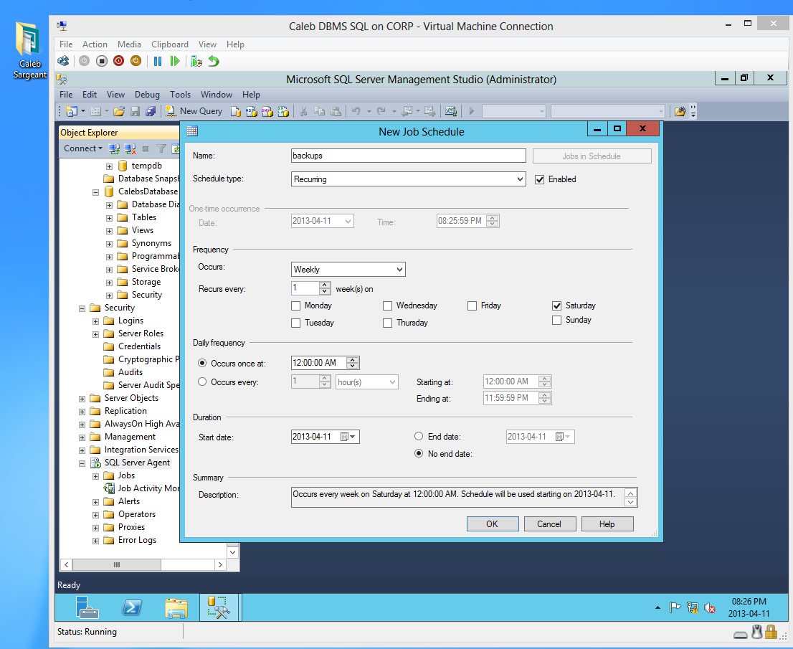Open PowerShell from the taskbar
The width and height of the screenshot is (793, 649).
pos(132,607)
